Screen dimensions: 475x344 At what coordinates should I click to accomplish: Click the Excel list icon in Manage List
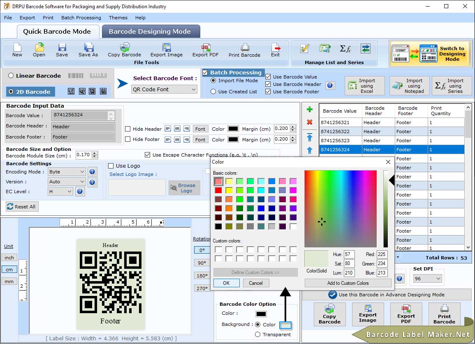tap(325, 48)
